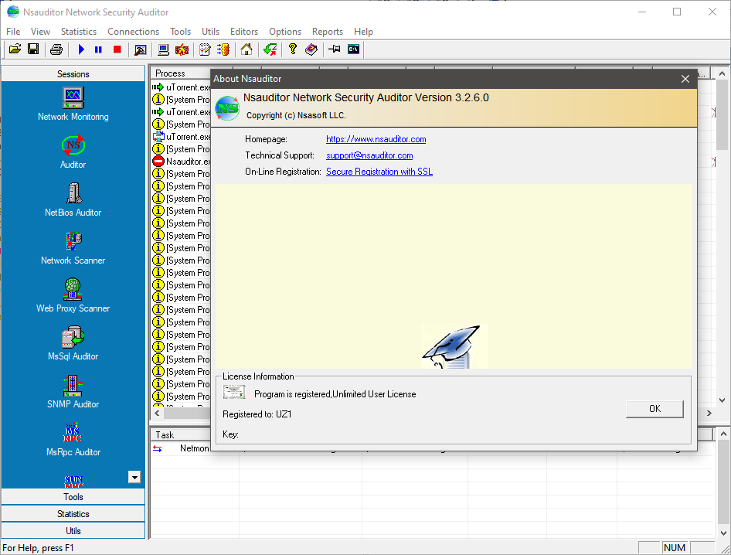731x555 pixels.
Task: Select the first uTorrent.exe process row
Action: click(x=182, y=87)
